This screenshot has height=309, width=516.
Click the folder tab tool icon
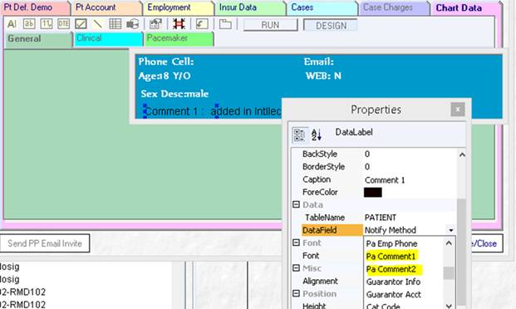[x=225, y=24]
